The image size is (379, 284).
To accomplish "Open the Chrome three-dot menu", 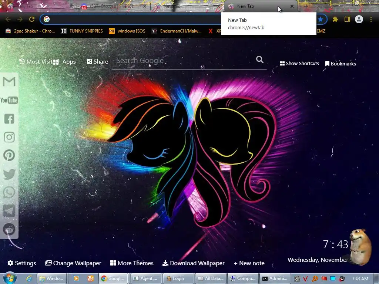I will tap(371, 19).
